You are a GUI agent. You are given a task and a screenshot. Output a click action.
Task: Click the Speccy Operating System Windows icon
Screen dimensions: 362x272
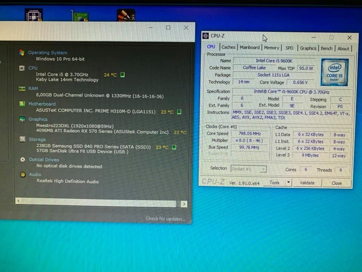[22, 53]
